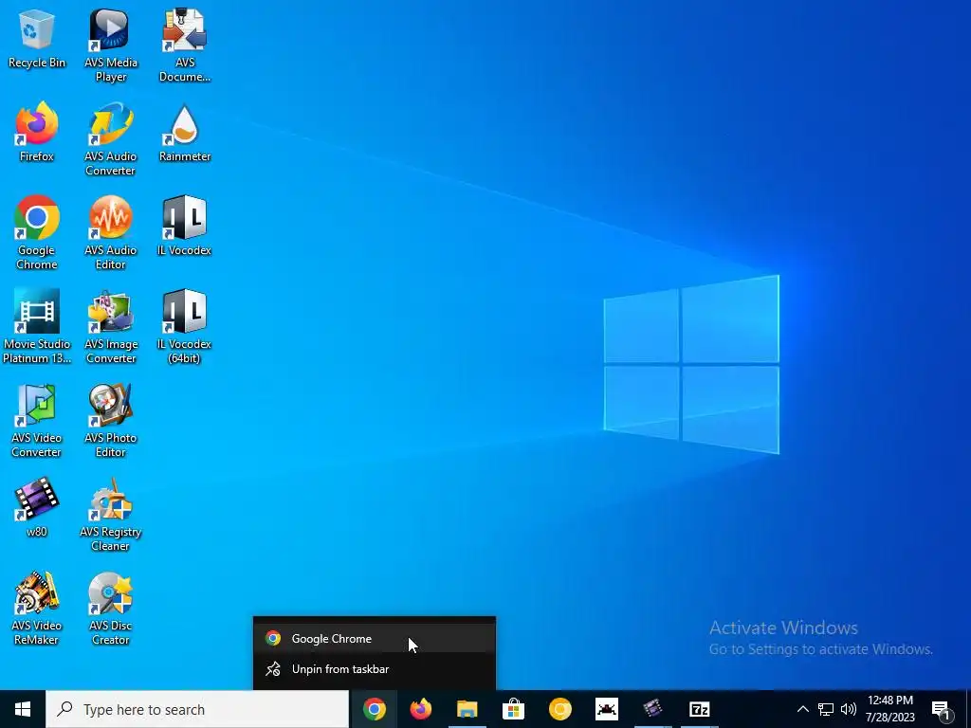The width and height of the screenshot is (971, 728).
Task: Open the filmstrip taskbar icon
Action: click(652, 709)
